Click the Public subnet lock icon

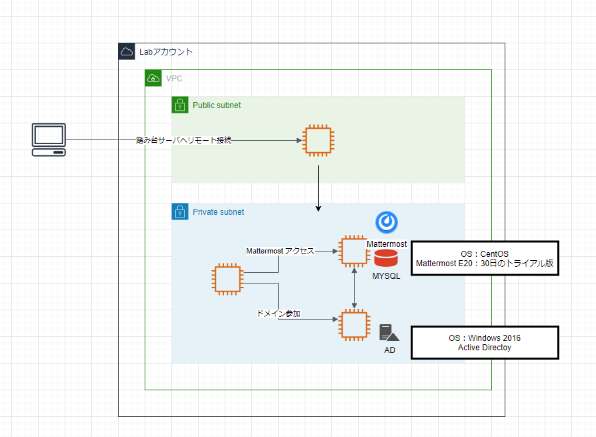click(x=180, y=105)
